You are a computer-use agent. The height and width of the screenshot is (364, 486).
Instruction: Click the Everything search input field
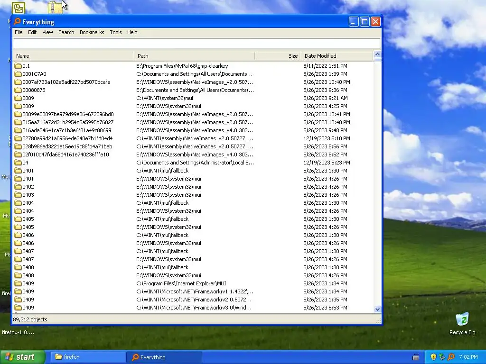197,43
